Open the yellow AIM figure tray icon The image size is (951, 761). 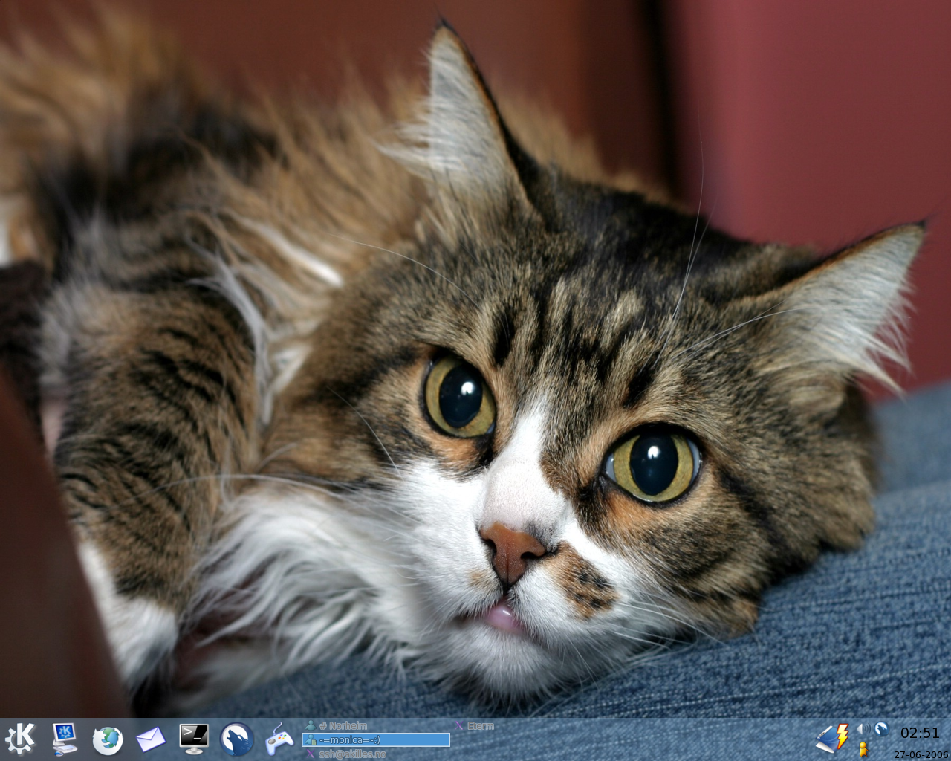click(x=863, y=749)
